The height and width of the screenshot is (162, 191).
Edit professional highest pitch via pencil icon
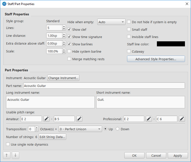click(x=182, y=119)
